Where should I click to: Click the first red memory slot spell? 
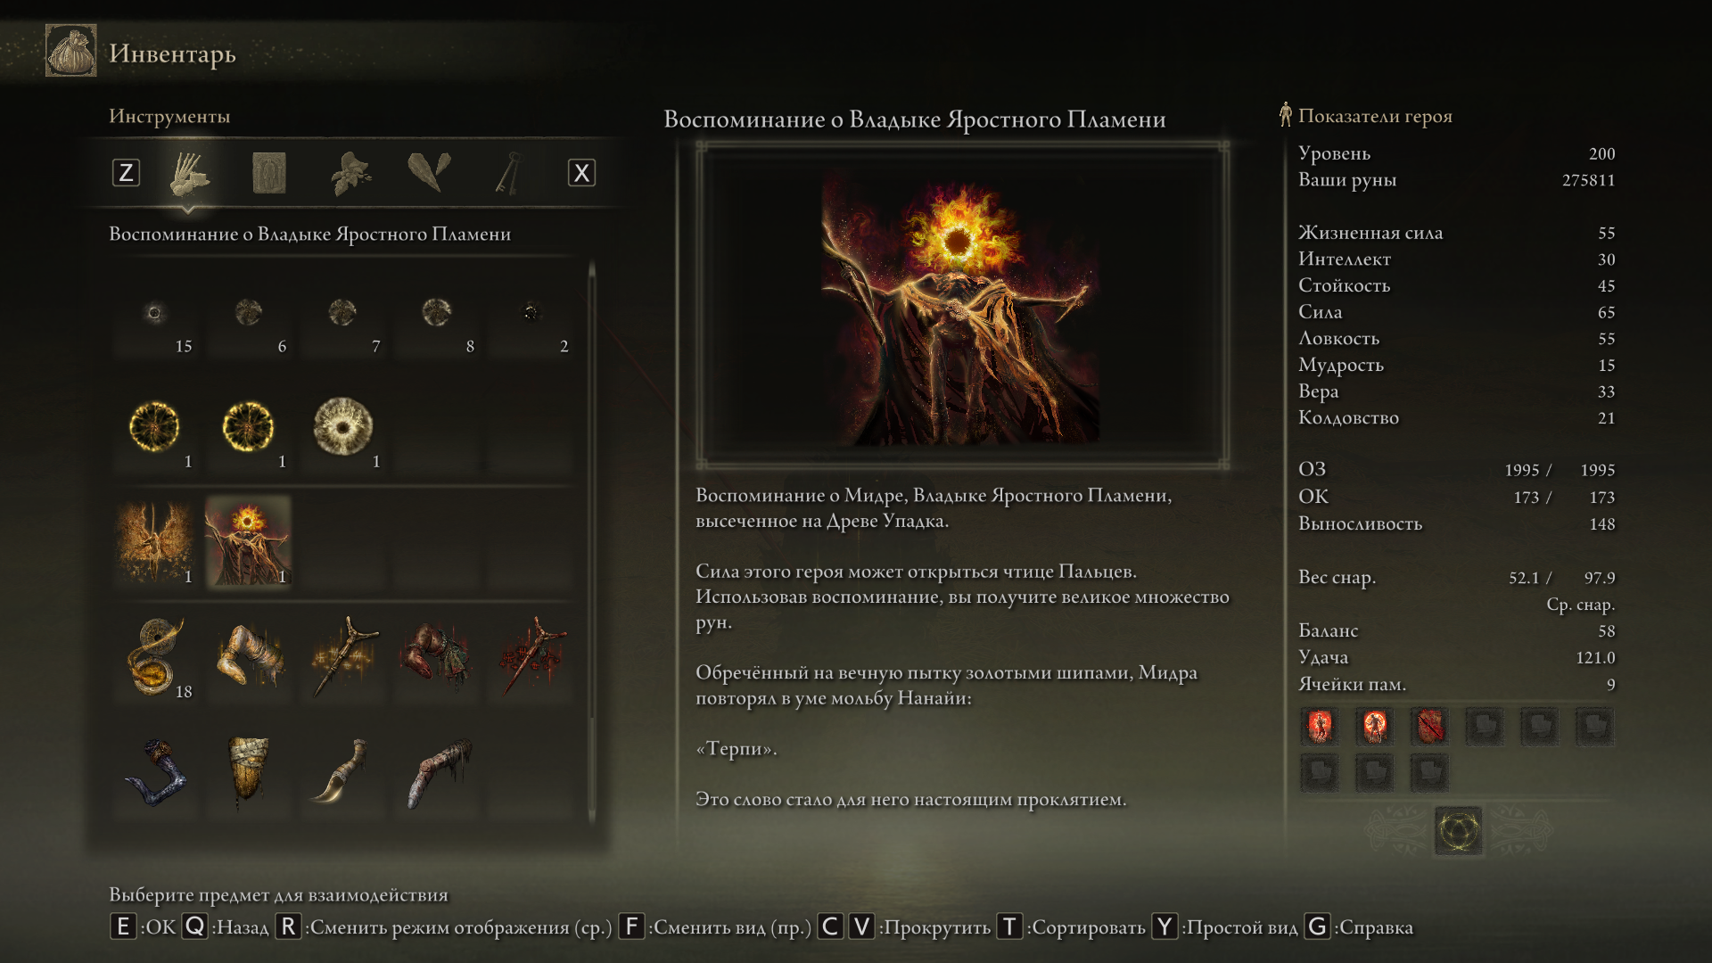[x=1320, y=727]
